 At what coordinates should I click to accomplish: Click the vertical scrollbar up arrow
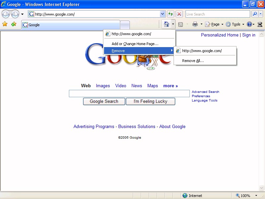tap(261, 34)
